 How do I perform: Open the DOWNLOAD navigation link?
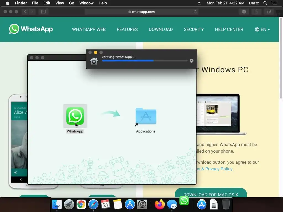tap(161, 29)
